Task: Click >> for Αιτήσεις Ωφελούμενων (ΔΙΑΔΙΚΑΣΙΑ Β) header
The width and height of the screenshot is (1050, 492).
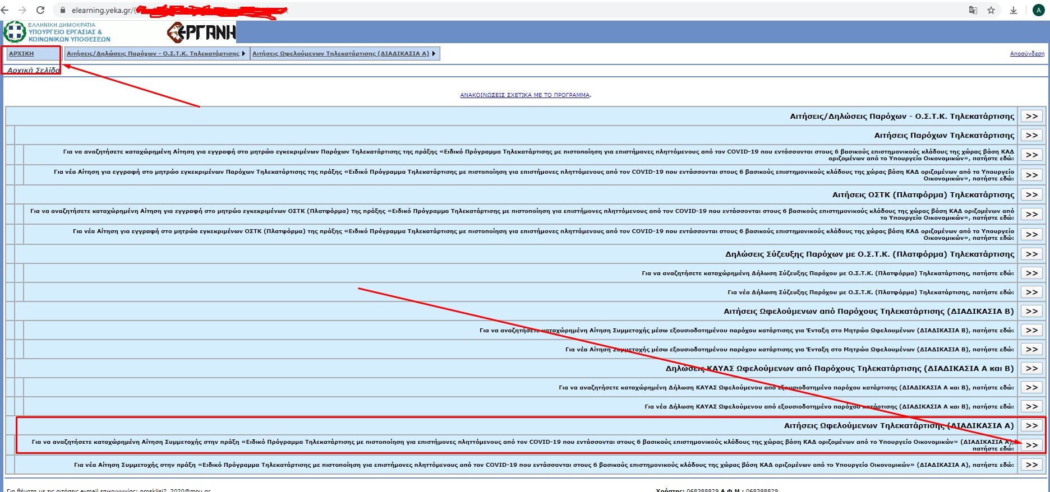Action: coord(1031,311)
